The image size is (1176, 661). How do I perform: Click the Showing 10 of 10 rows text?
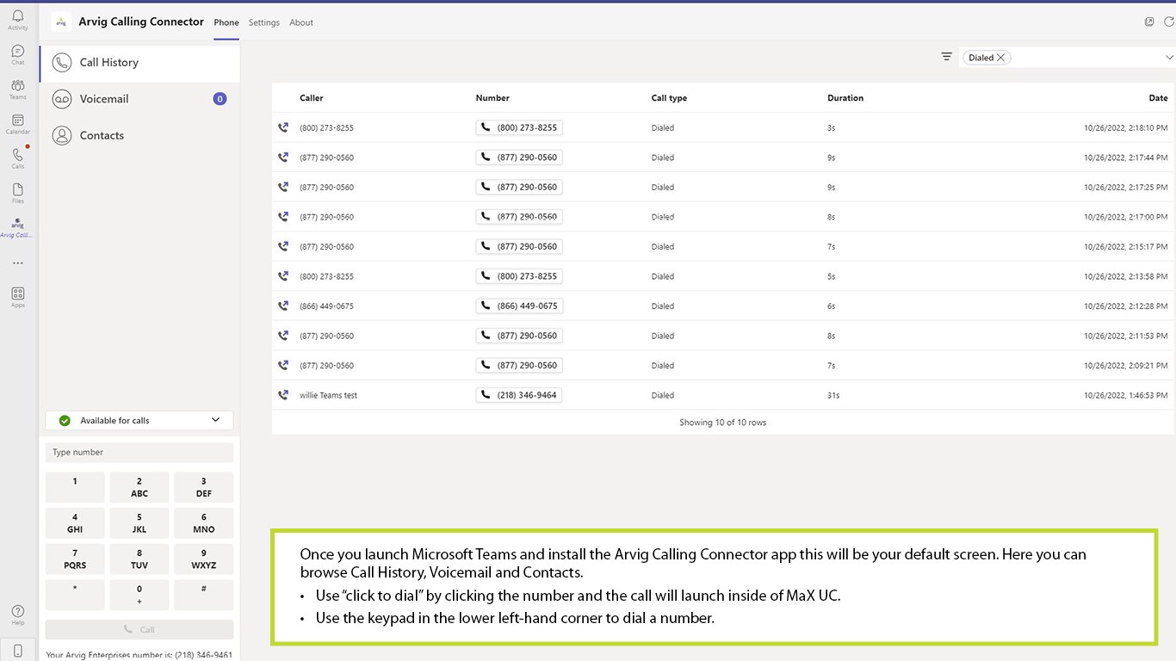point(722,423)
